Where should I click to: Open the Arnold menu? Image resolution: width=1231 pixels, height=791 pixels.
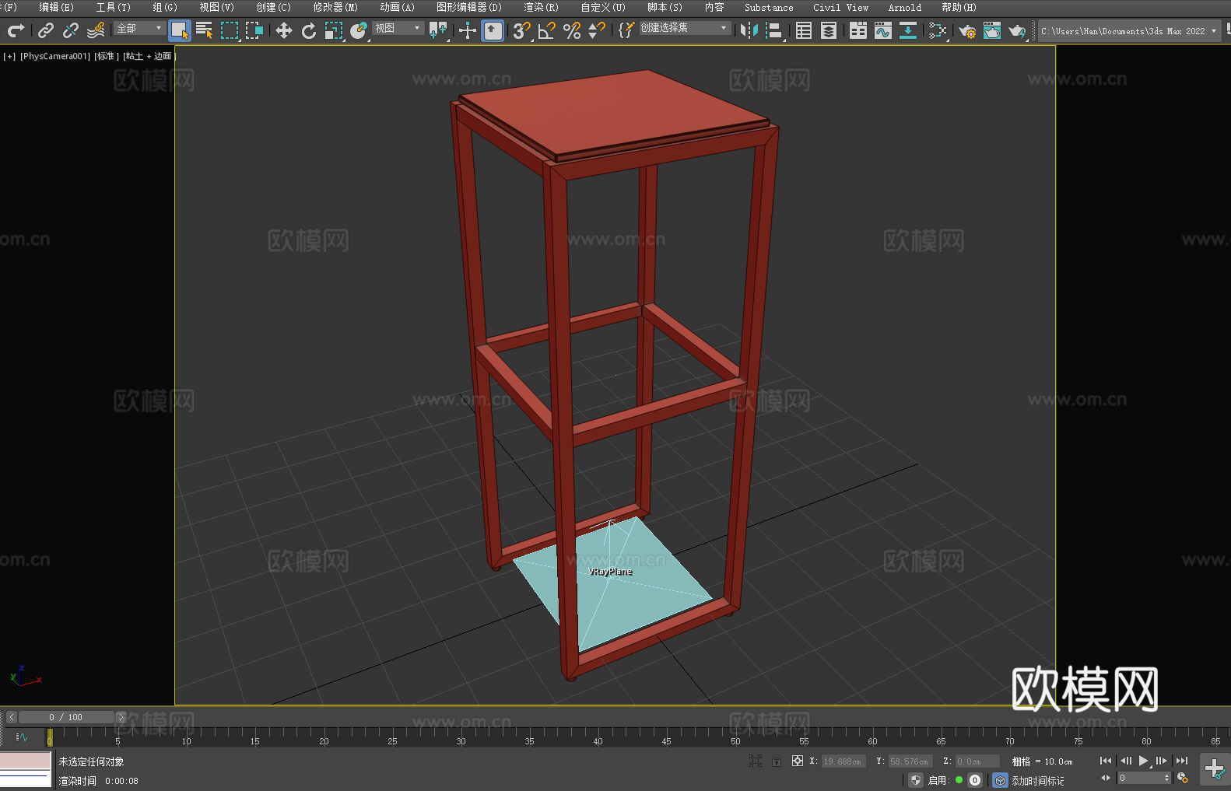pyautogui.click(x=904, y=7)
